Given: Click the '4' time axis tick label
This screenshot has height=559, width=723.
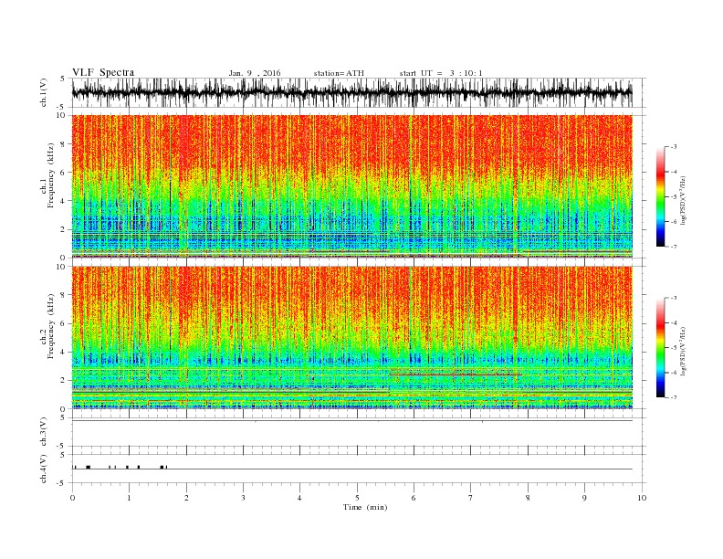Looking at the screenshot, I should coord(299,498).
